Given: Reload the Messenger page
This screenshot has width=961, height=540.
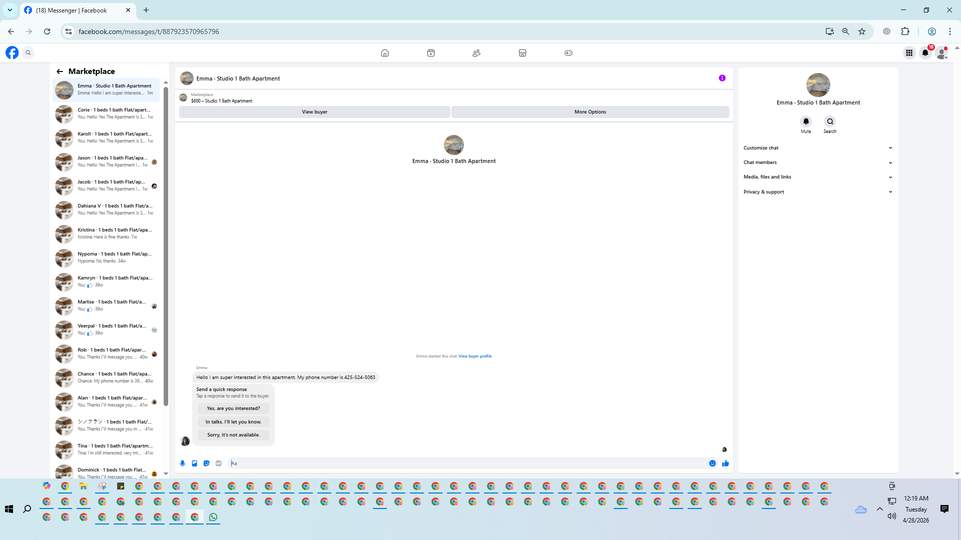Looking at the screenshot, I should coord(47,31).
